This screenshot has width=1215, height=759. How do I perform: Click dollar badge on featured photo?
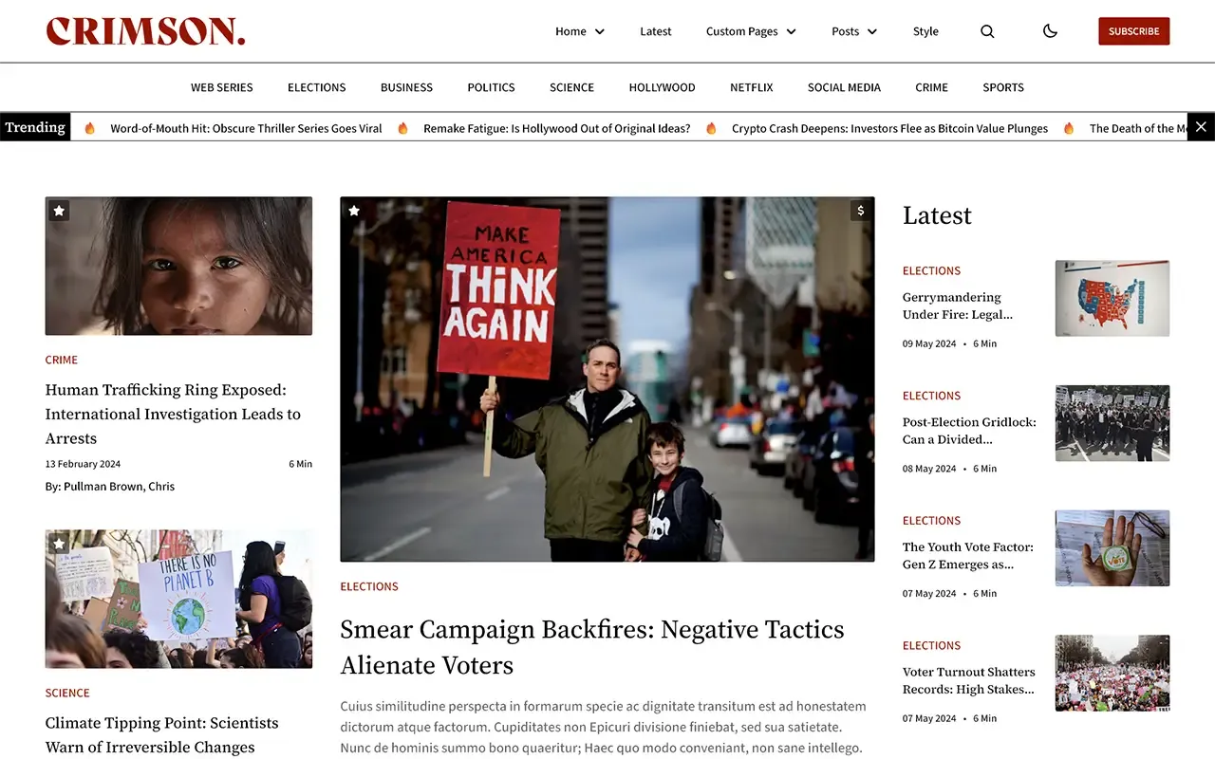click(x=861, y=211)
